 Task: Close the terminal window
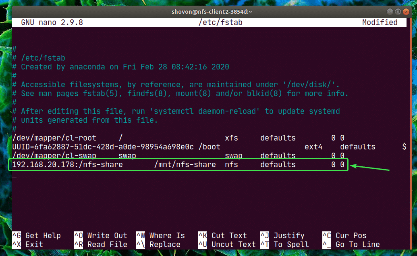point(406,11)
